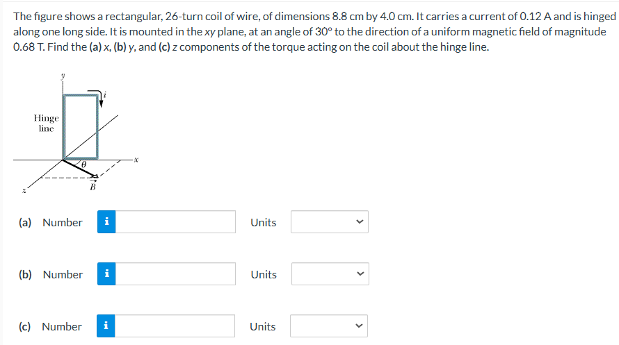Click the "(a) Number" label

[x=51, y=223]
